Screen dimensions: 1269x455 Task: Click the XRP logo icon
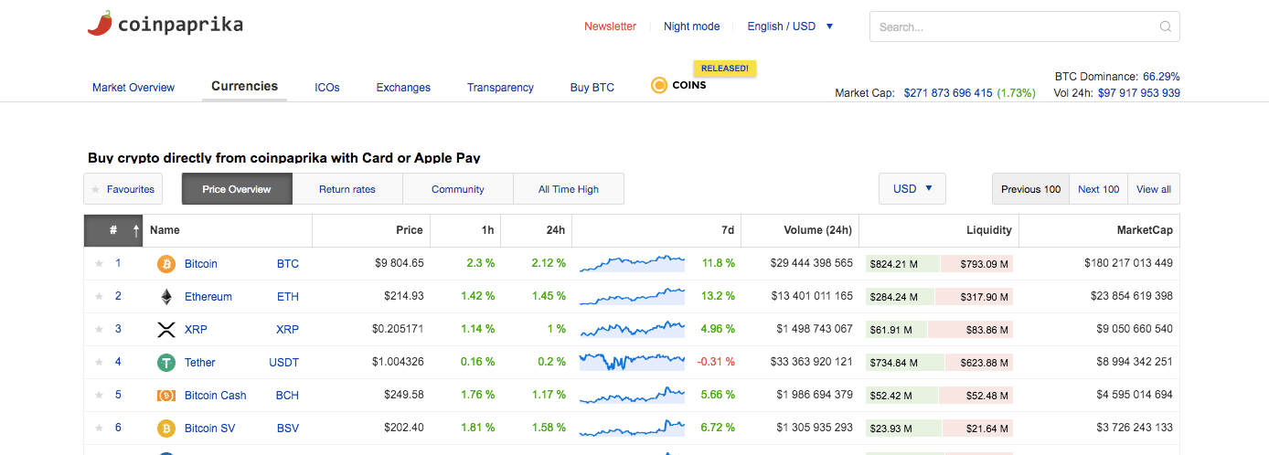pos(166,330)
